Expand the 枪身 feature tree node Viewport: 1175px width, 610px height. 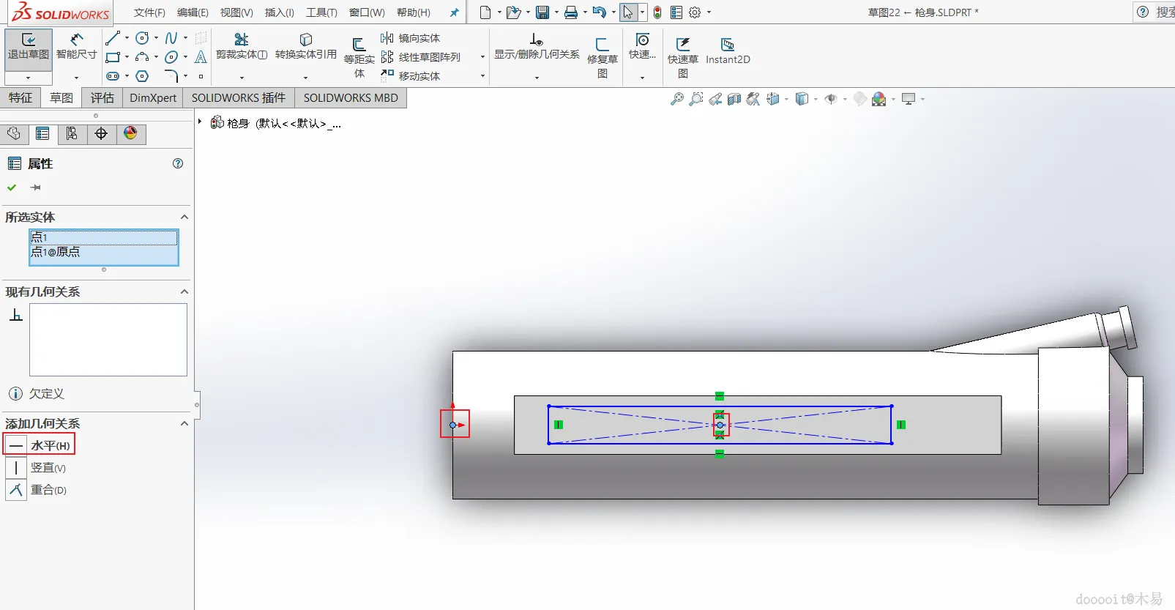point(200,122)
